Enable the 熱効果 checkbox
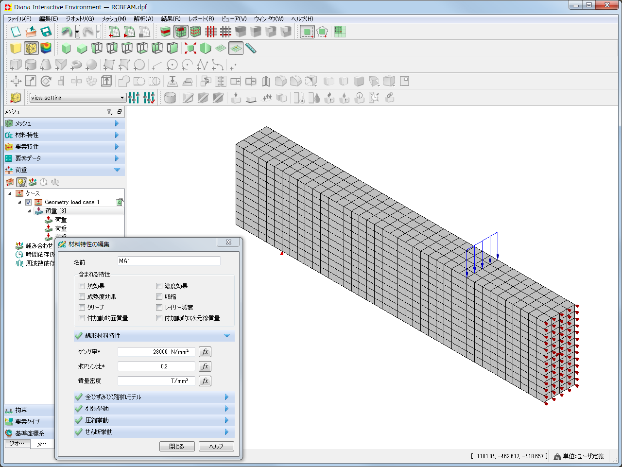The height and width of the screenshot is (467, 622). tap(82, 286)
